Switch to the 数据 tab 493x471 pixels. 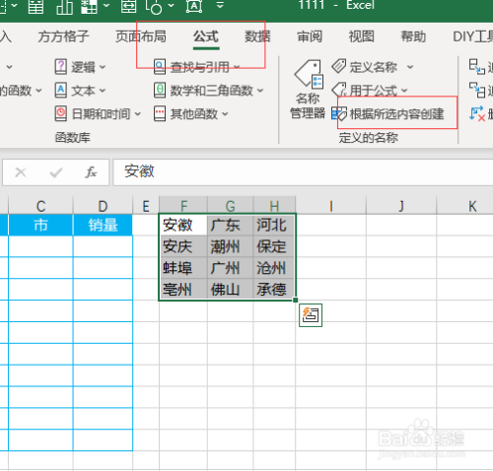pyautogui.click(x=257, y=36)
